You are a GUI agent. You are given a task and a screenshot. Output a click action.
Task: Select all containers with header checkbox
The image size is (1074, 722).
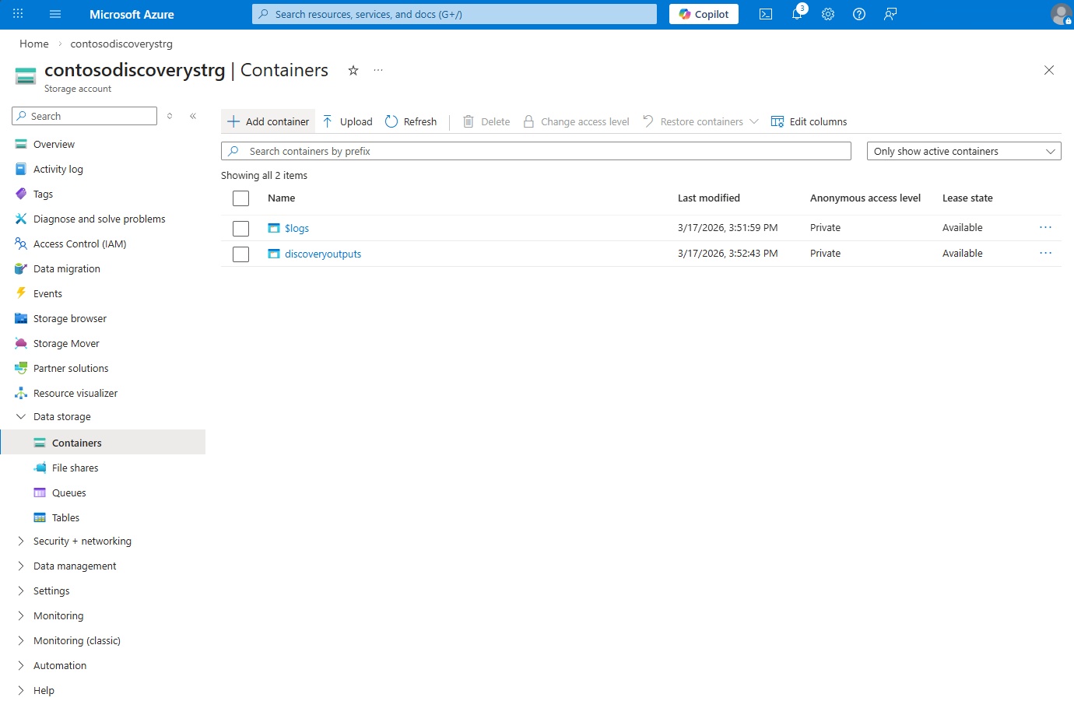[x=241, y=198]
